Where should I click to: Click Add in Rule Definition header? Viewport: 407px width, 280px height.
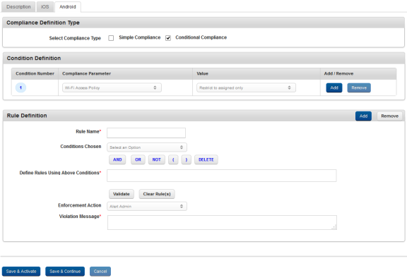pos(363,116)
